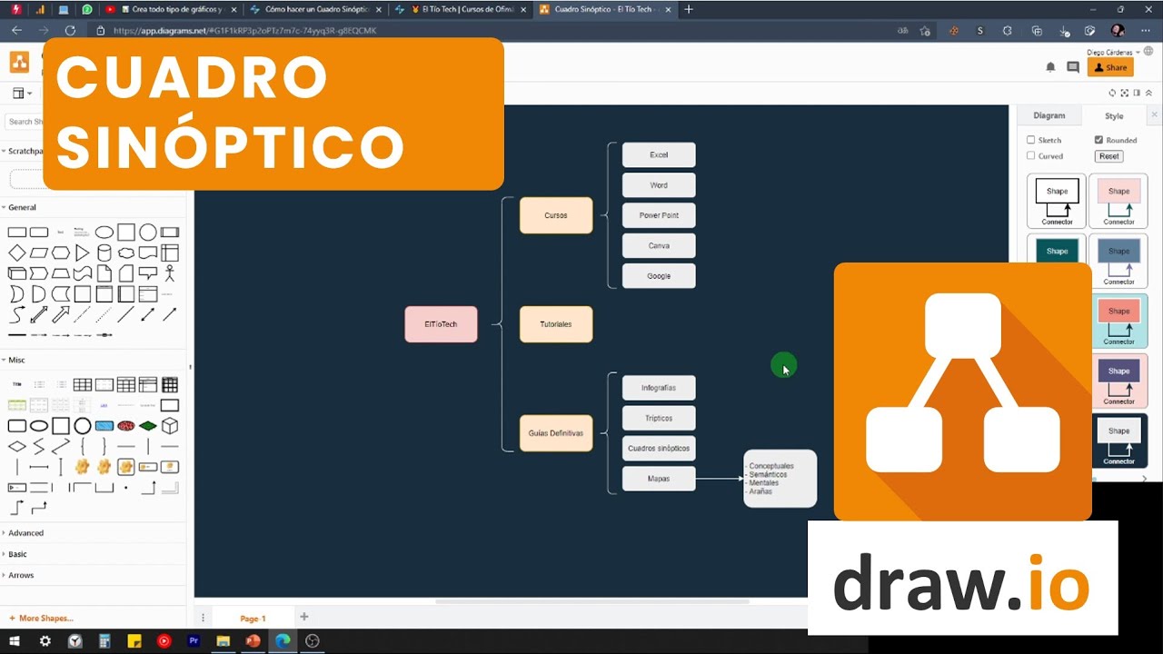Select the green diamond shape in Misc
The width and height of the screenshot is (1163, 654).
tap(148, 426)
